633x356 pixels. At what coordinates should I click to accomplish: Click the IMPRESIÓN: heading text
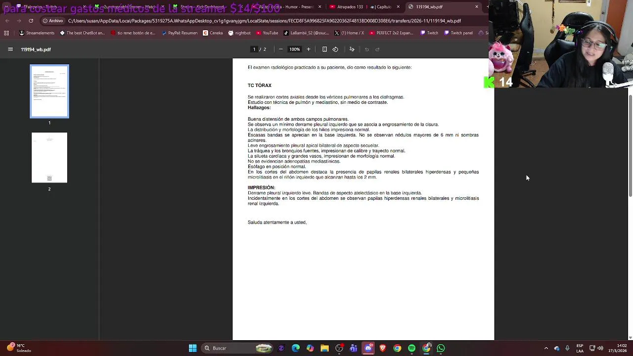coord(262,188)
